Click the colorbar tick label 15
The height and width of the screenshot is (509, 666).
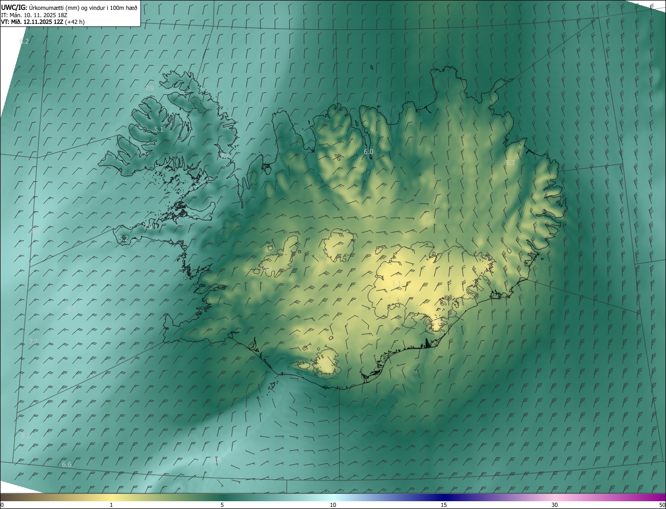(444, 505)
